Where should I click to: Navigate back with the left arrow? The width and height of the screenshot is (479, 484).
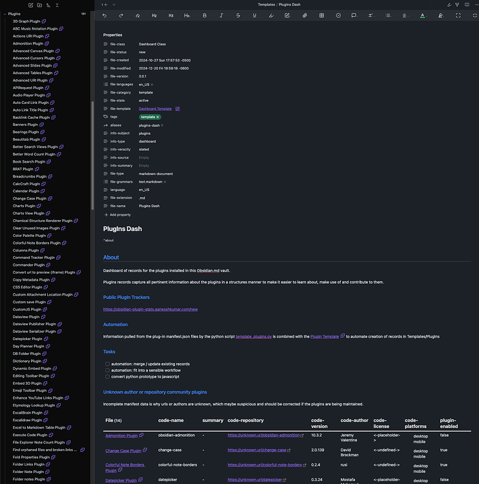(106, 5)
